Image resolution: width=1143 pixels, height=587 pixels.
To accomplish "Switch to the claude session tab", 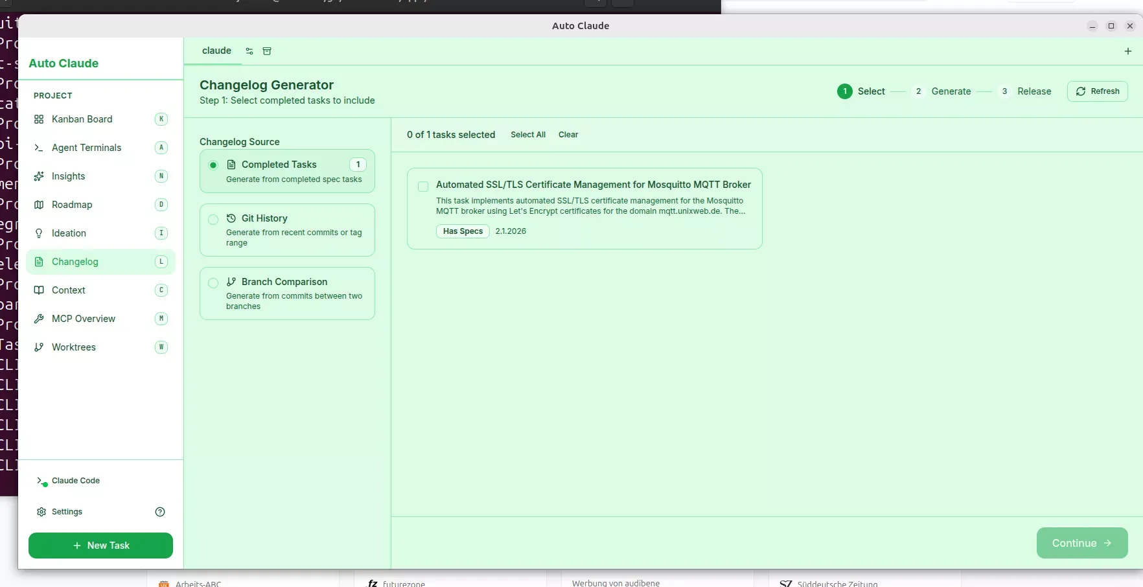I will 216,51.
